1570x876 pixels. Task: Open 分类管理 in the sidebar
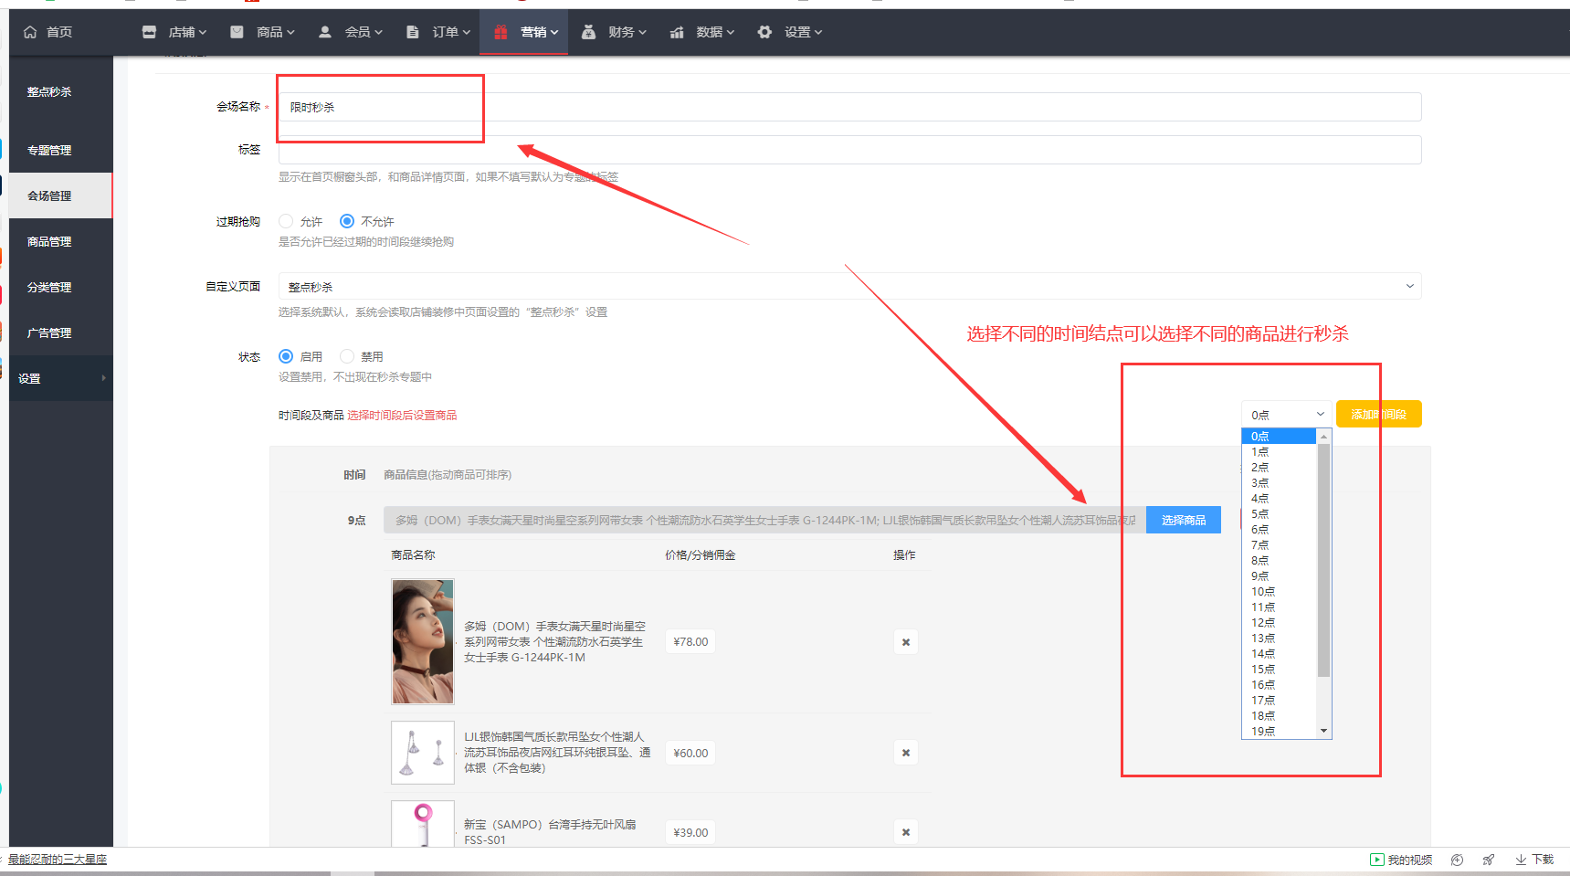pyautogui.click(x=49, y=288)
